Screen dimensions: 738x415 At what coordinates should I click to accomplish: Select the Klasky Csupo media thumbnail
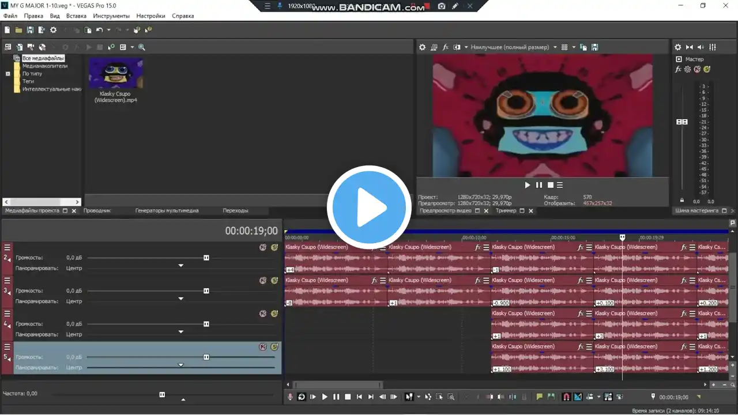pos(116,74)
